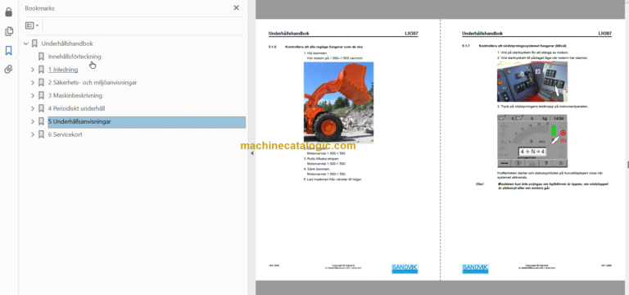The image size is (629, 295).
Task: Open the bookmark options dropdown menu
Action: coord(32,25)
